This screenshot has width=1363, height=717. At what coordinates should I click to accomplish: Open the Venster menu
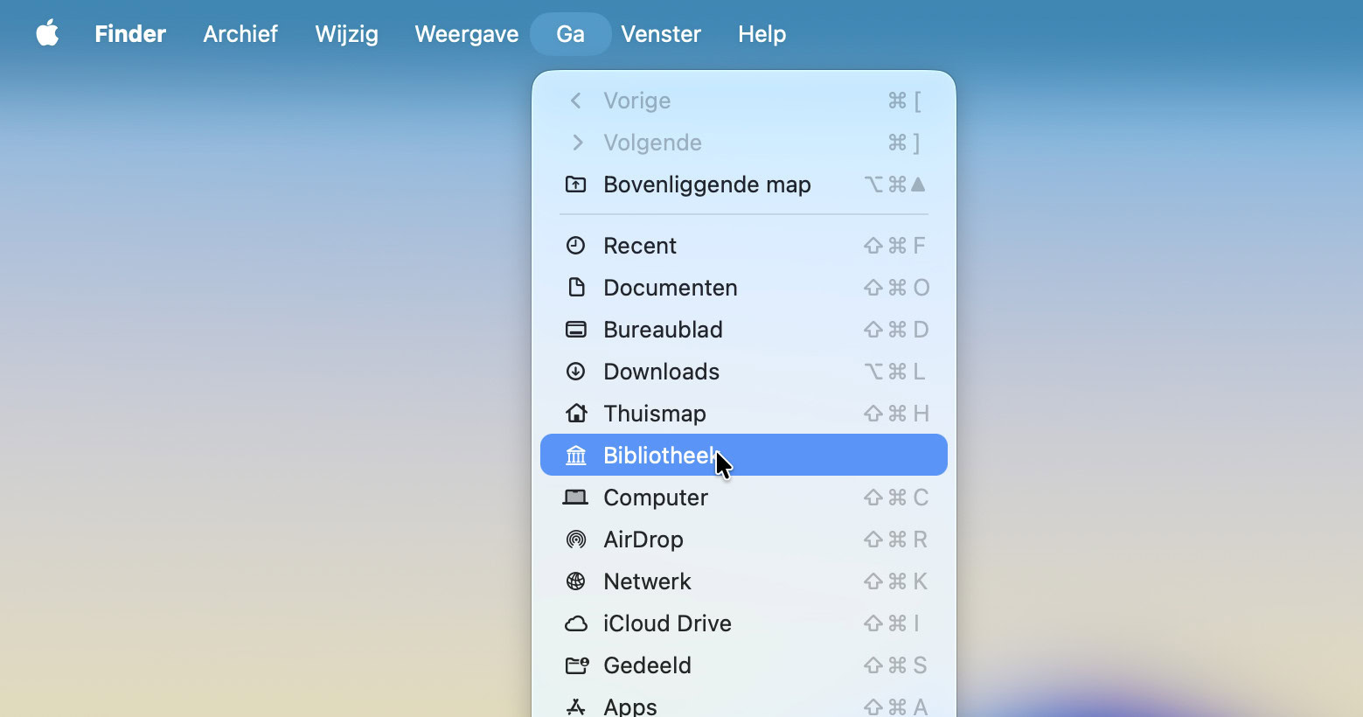tap(660, 34)
